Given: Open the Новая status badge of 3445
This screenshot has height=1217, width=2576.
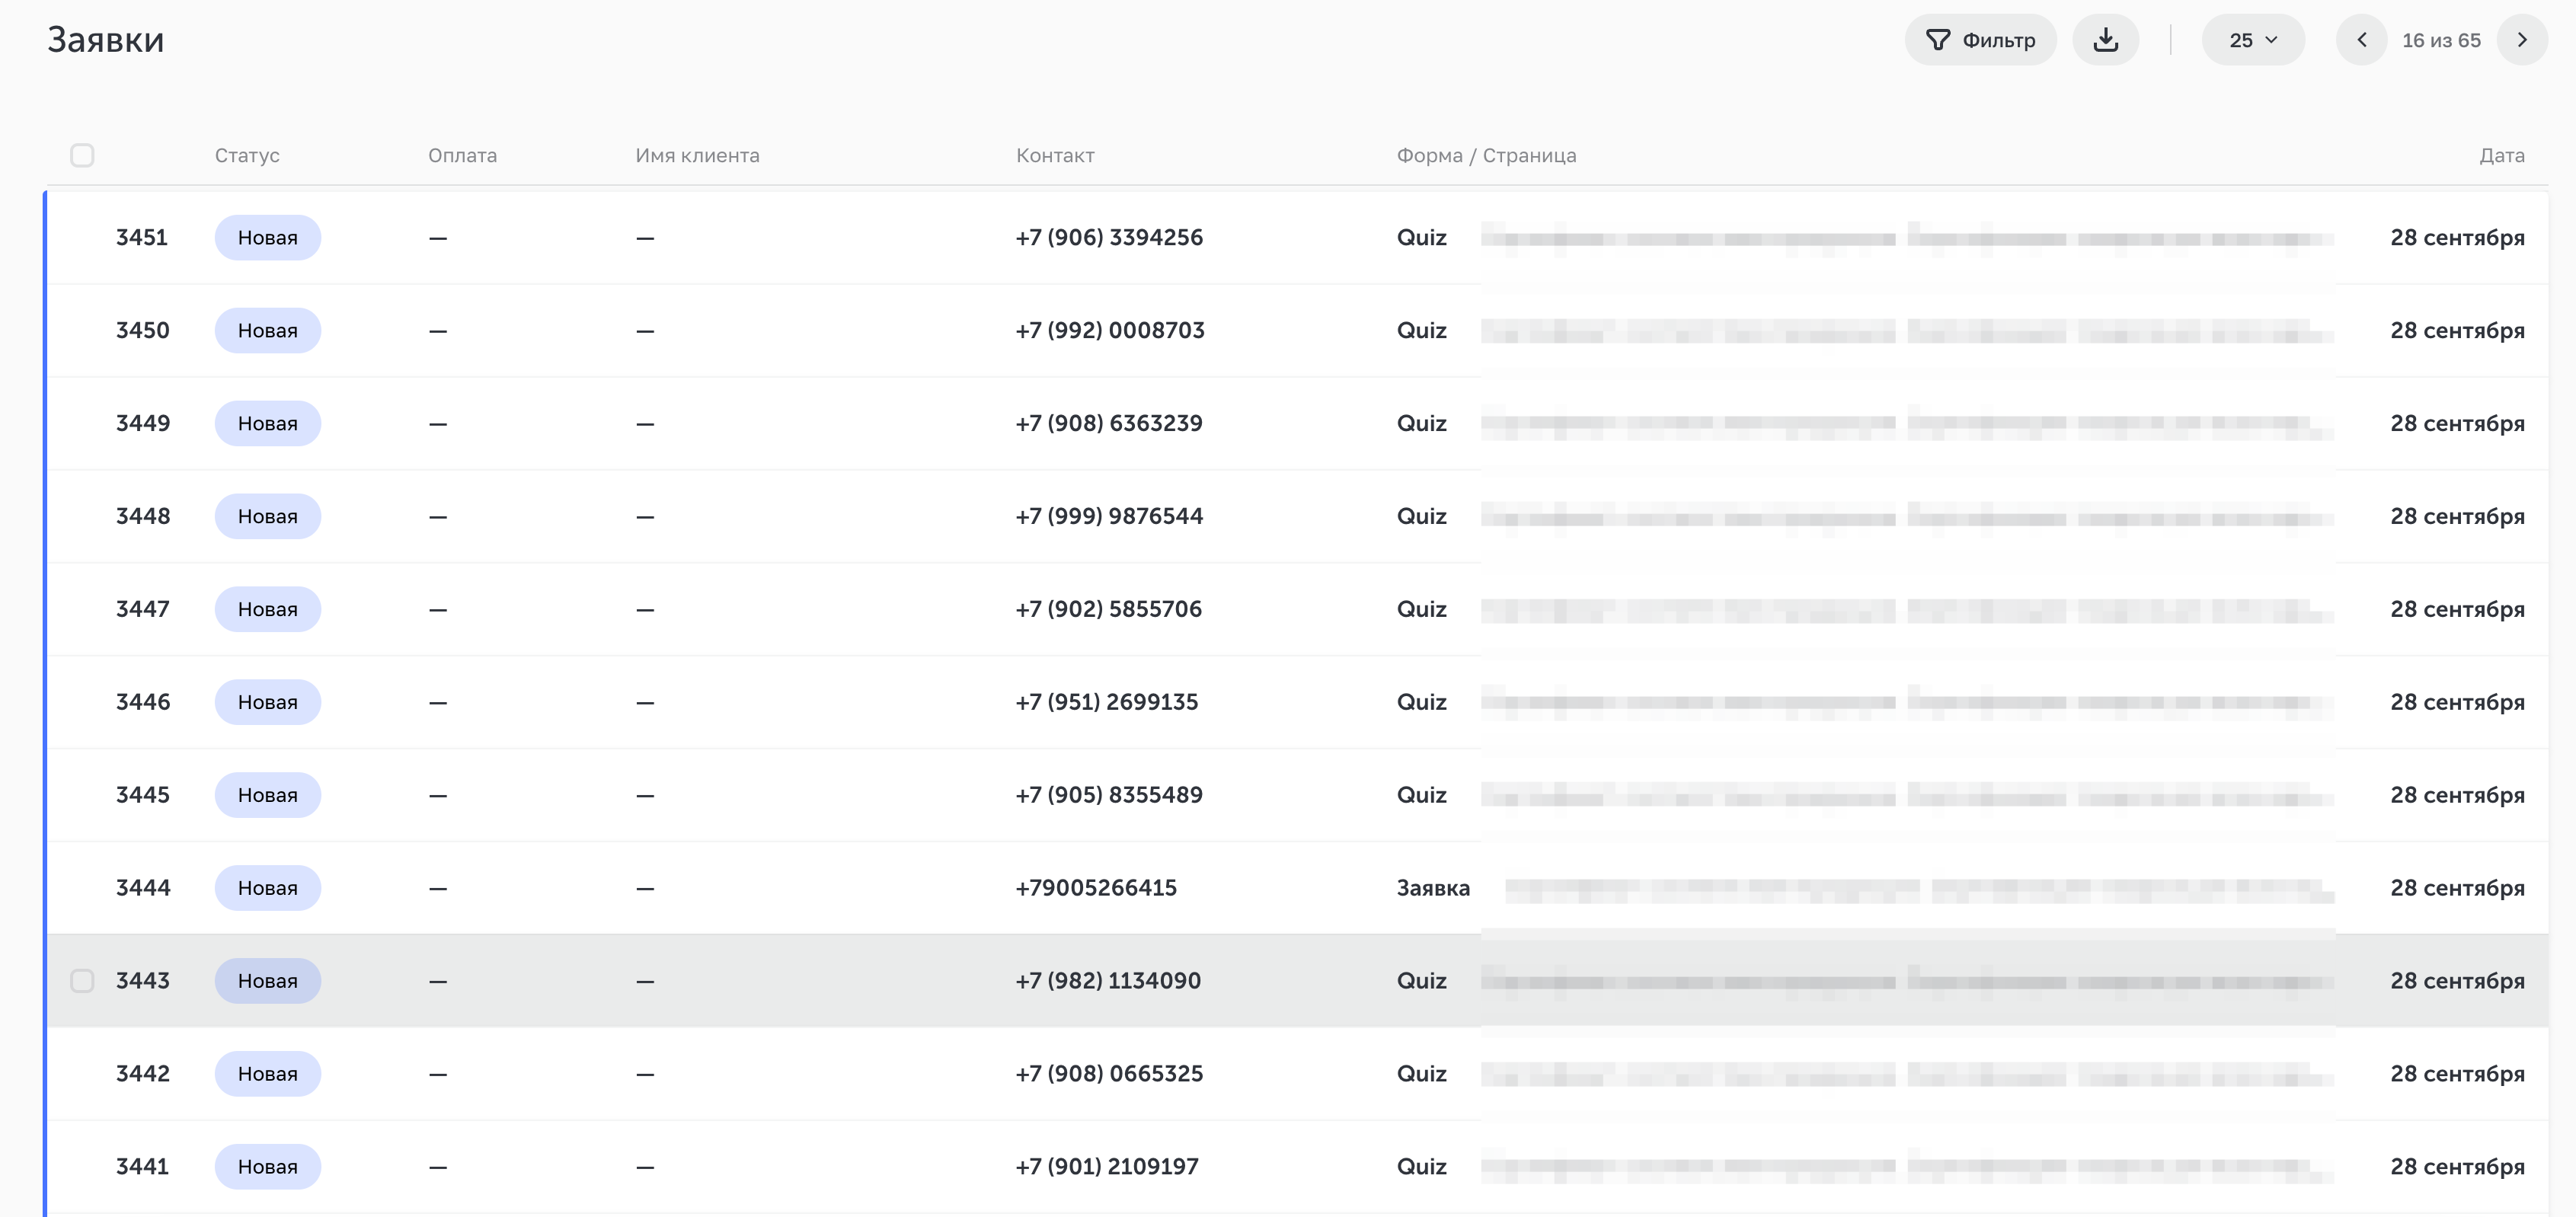Looking at the screenshot, I should pos(267,795).
